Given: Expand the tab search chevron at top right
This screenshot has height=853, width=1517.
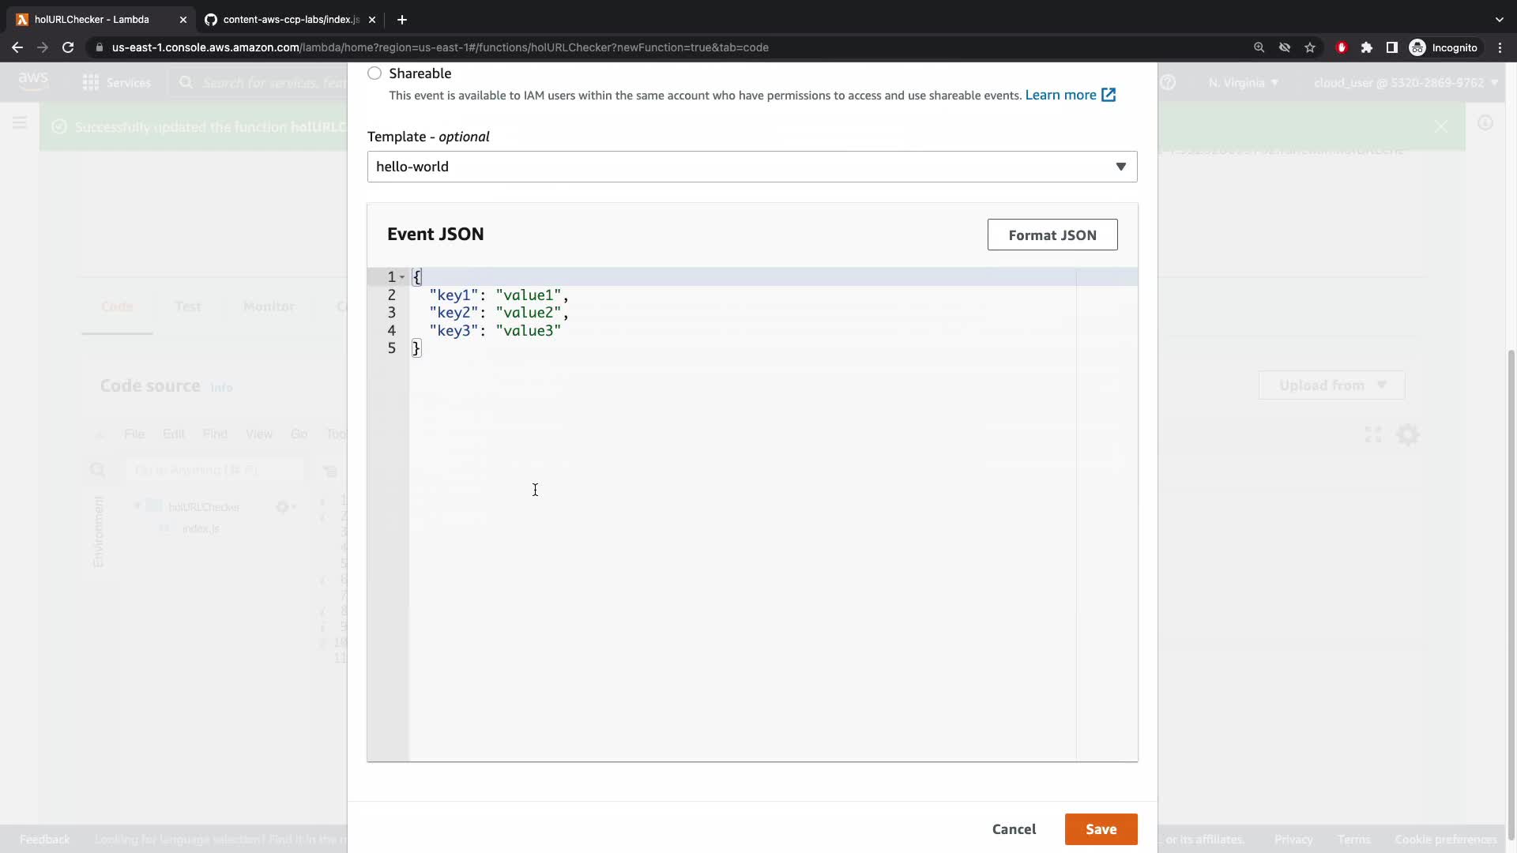Looking at the screenshot, I should pyautogui.click(x=1499, y=20).
